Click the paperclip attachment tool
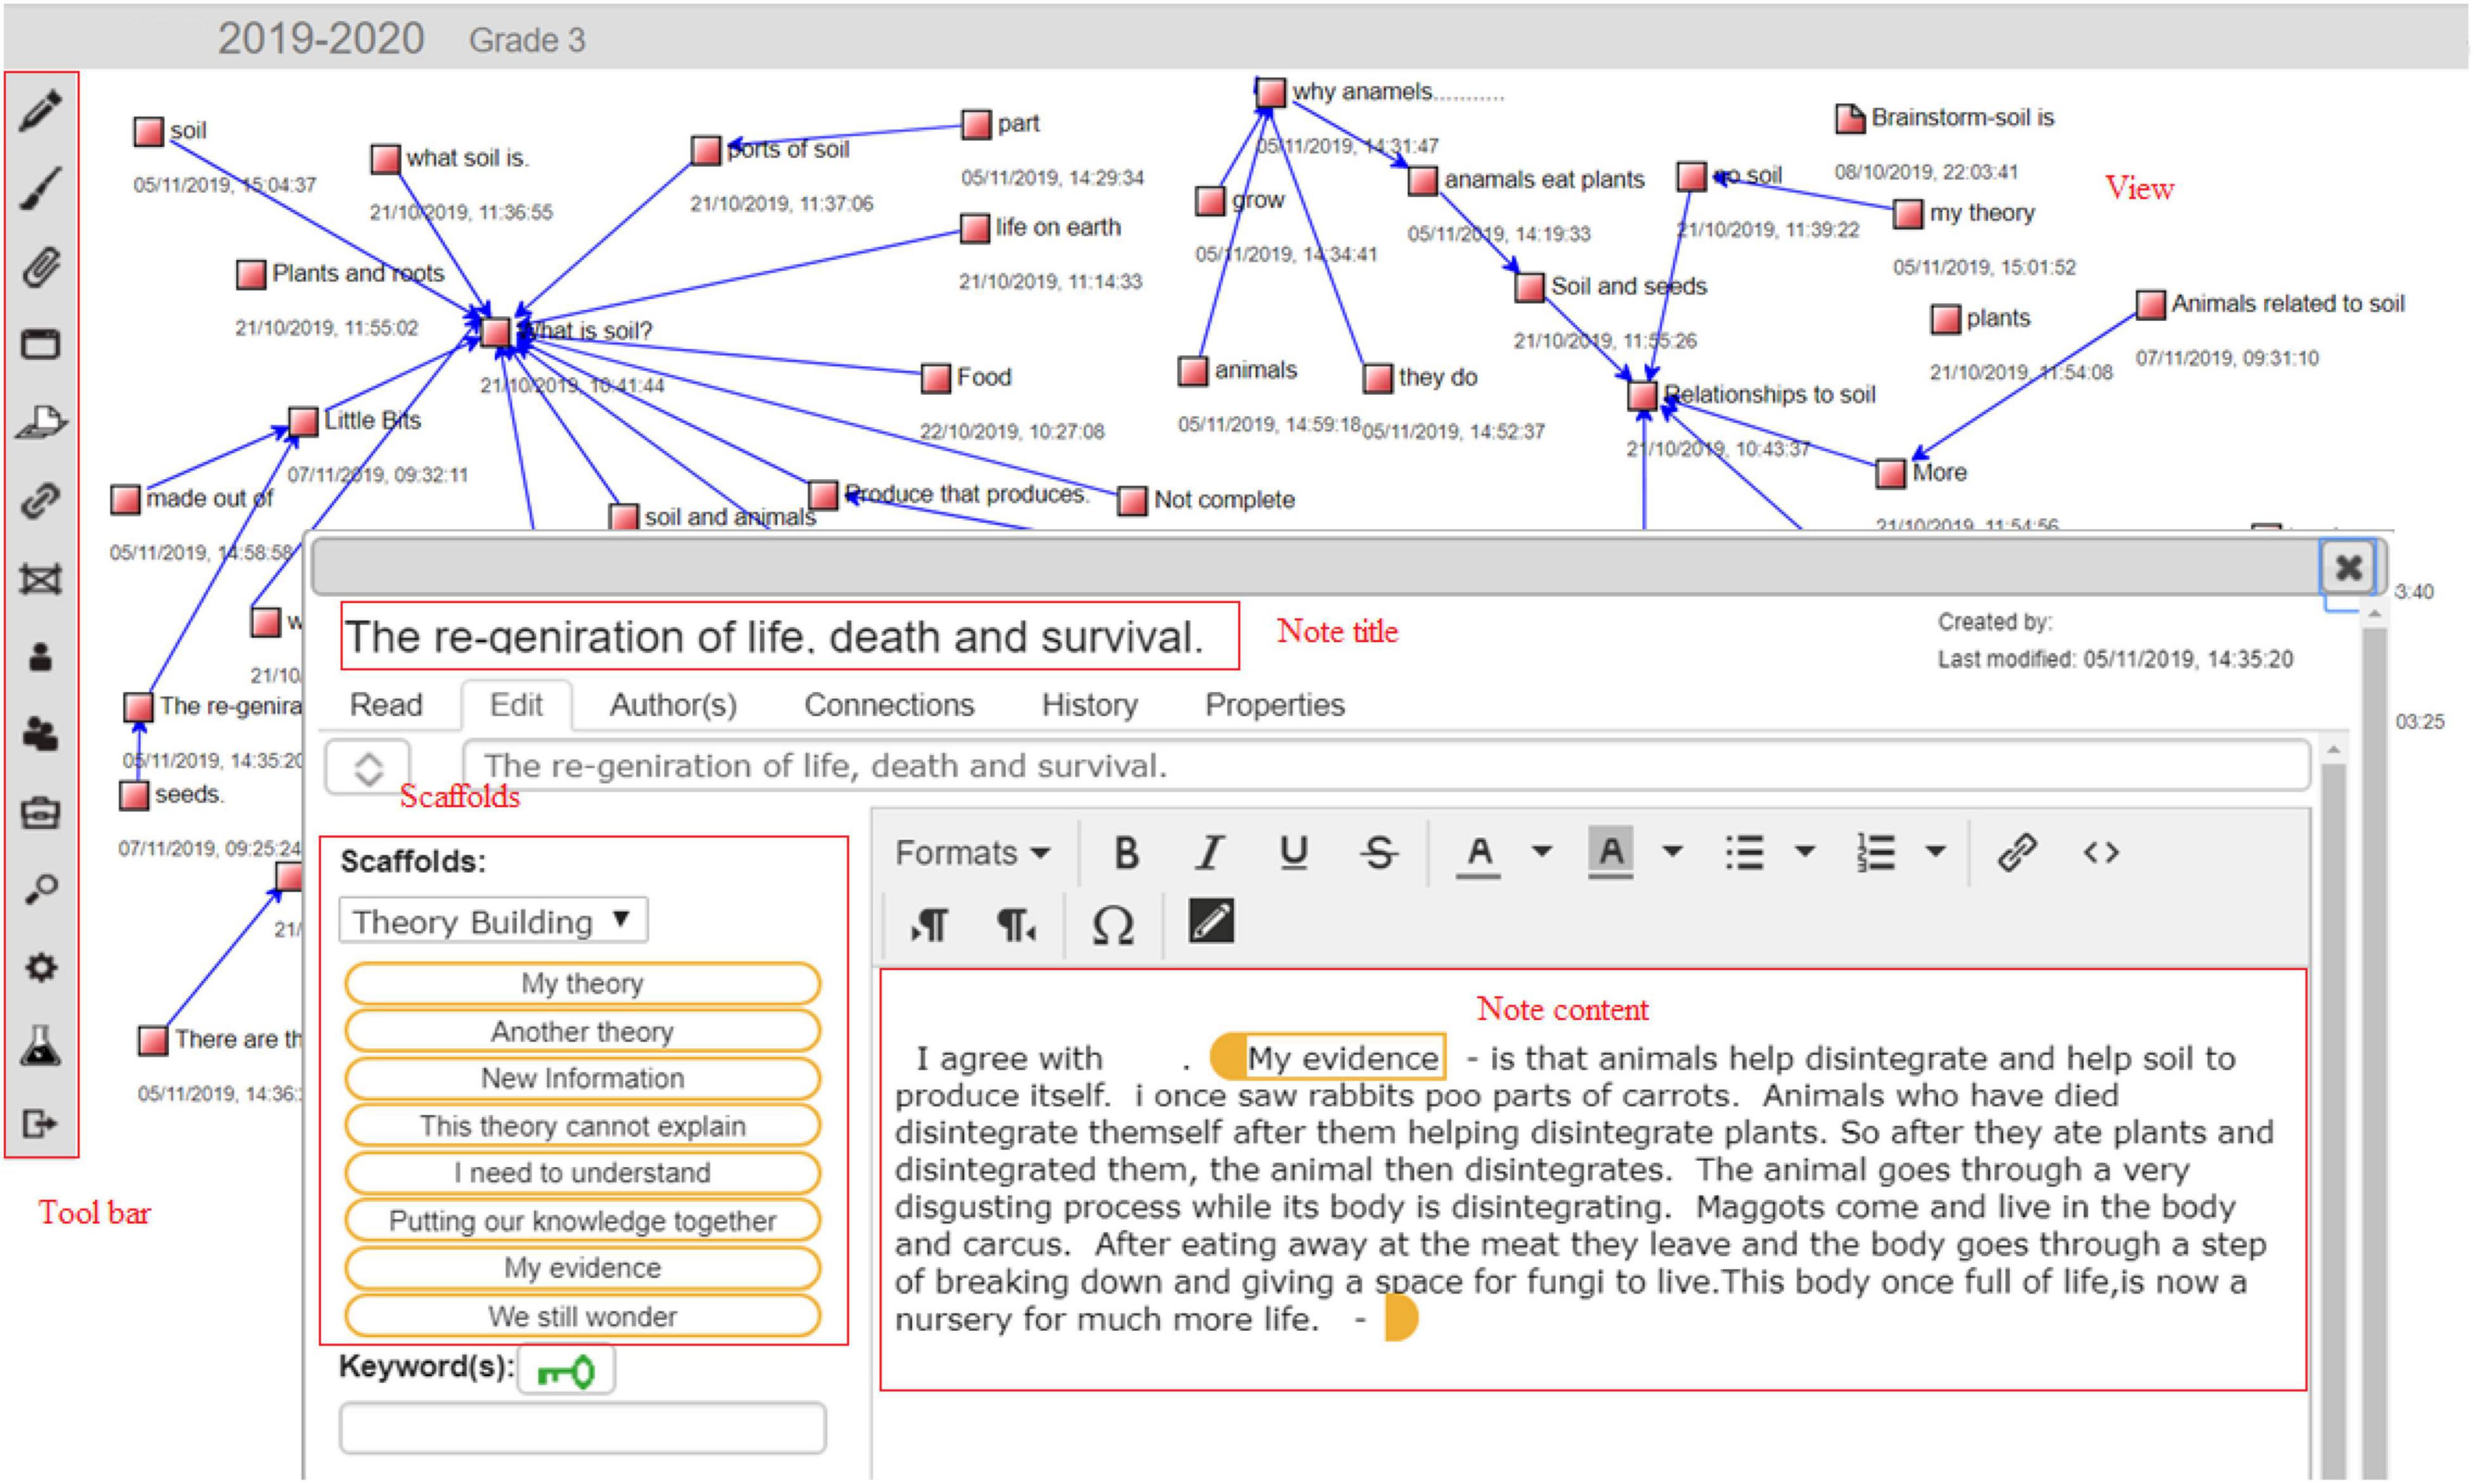Screen dimensions: 2474x1484 (40, 267)
